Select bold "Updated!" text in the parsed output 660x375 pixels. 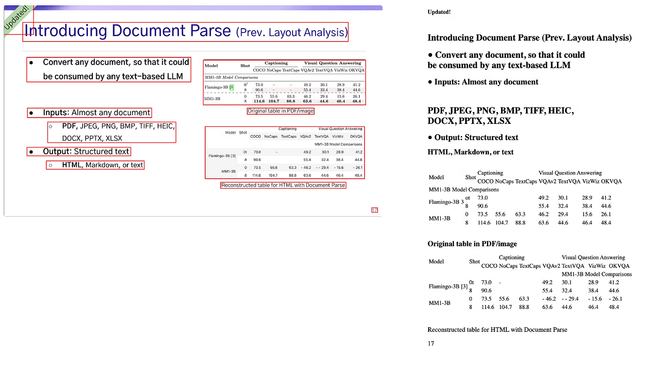tap(439, 12)
